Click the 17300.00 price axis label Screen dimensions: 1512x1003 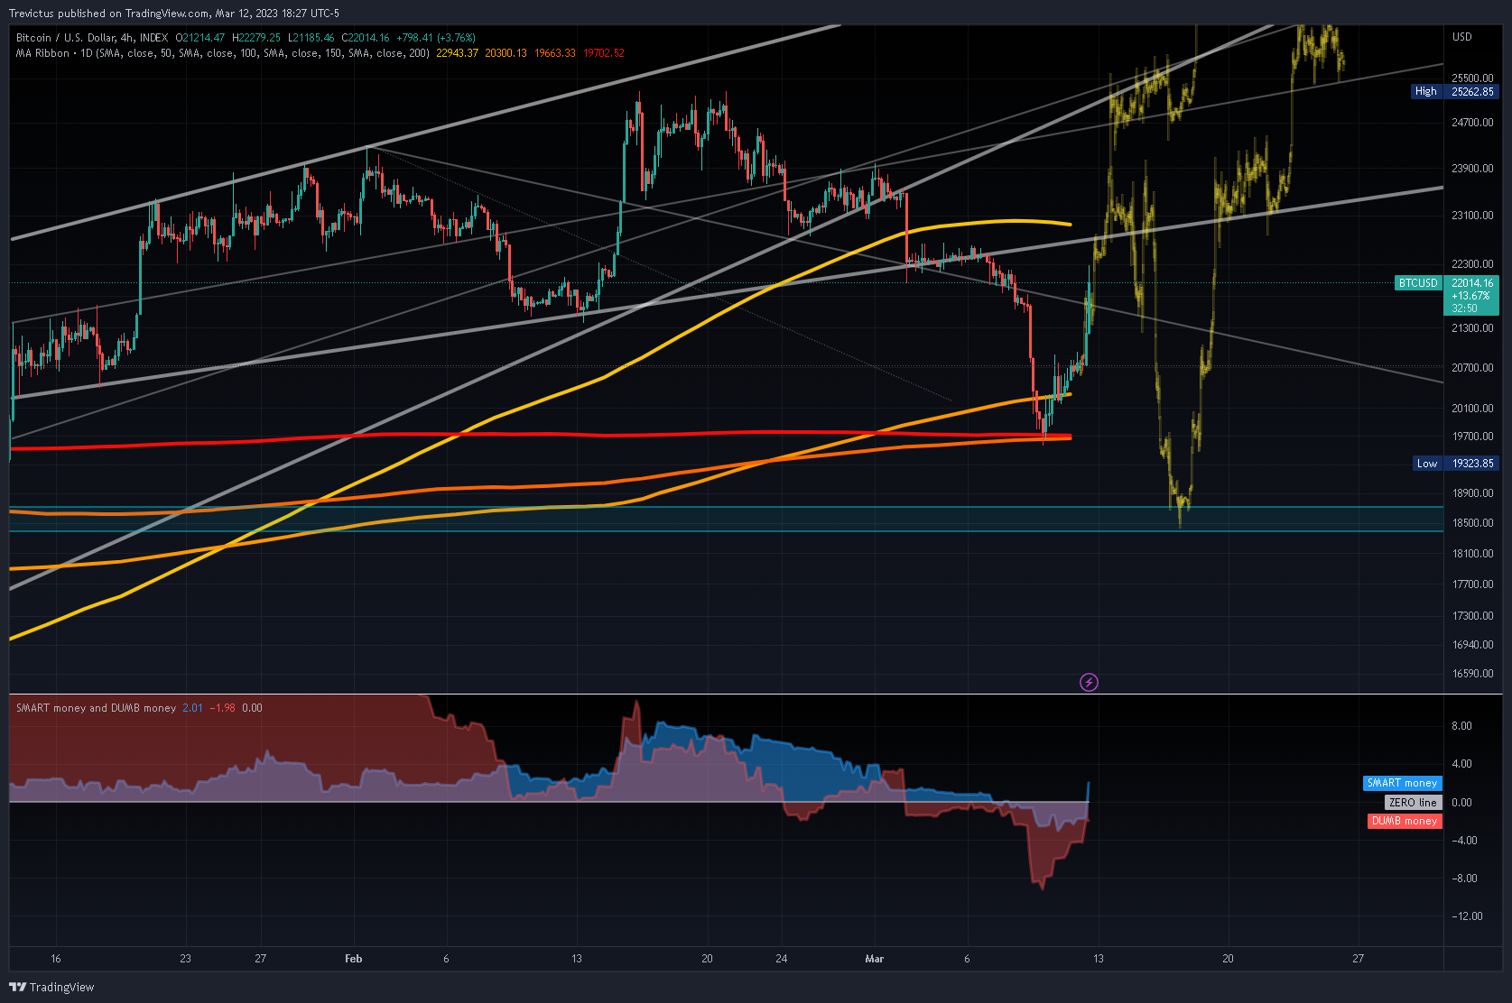1472,616
